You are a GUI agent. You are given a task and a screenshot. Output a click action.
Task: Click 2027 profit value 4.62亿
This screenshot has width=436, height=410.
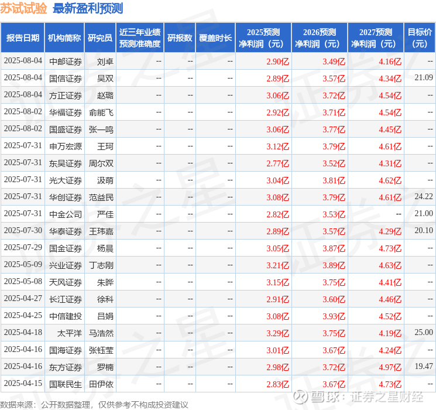(x=390, y=180)
